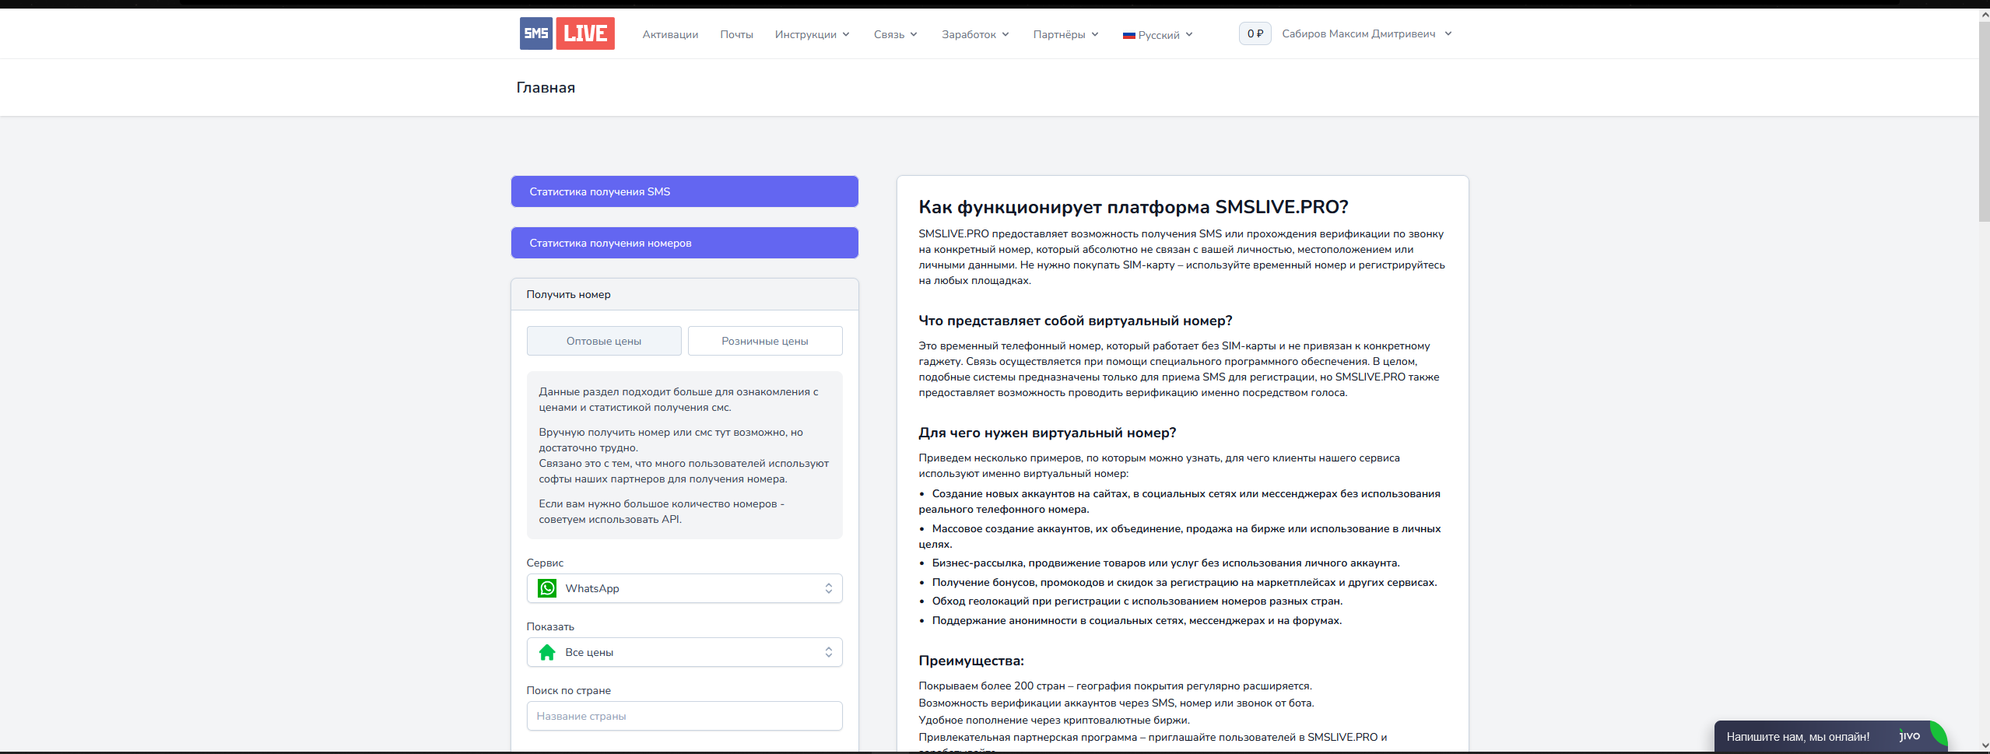The height and width of the screenshot is (754, 1990).
Task: Click the Russian flag icon
Action: 1128,36
